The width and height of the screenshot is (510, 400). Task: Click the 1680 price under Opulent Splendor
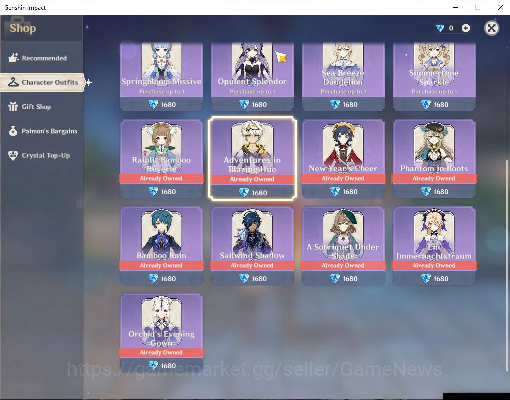click(x=259, y=104)
